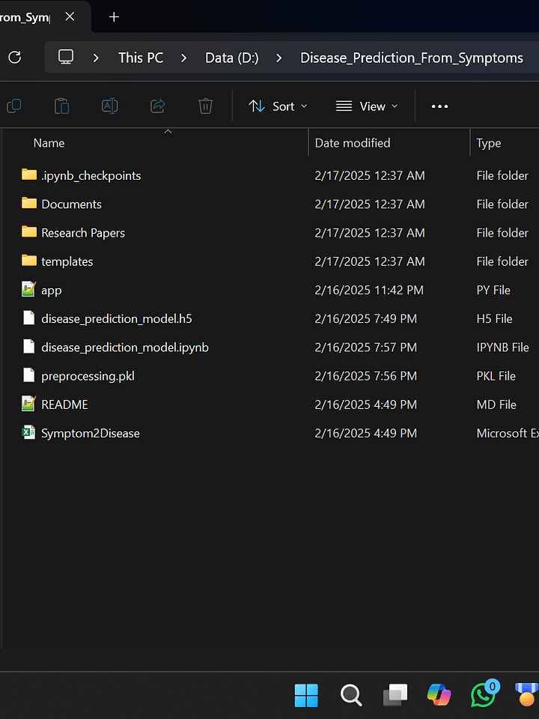This screenshot has height=719, width=539.
Task: Click the medal icon on taskbar
Action: coord(527,695)
